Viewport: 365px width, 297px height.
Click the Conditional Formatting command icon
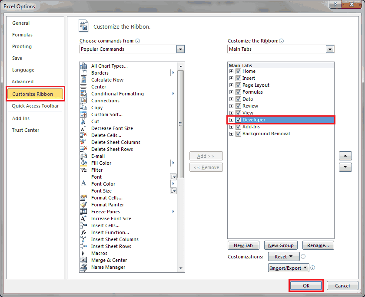pos(84,94)
